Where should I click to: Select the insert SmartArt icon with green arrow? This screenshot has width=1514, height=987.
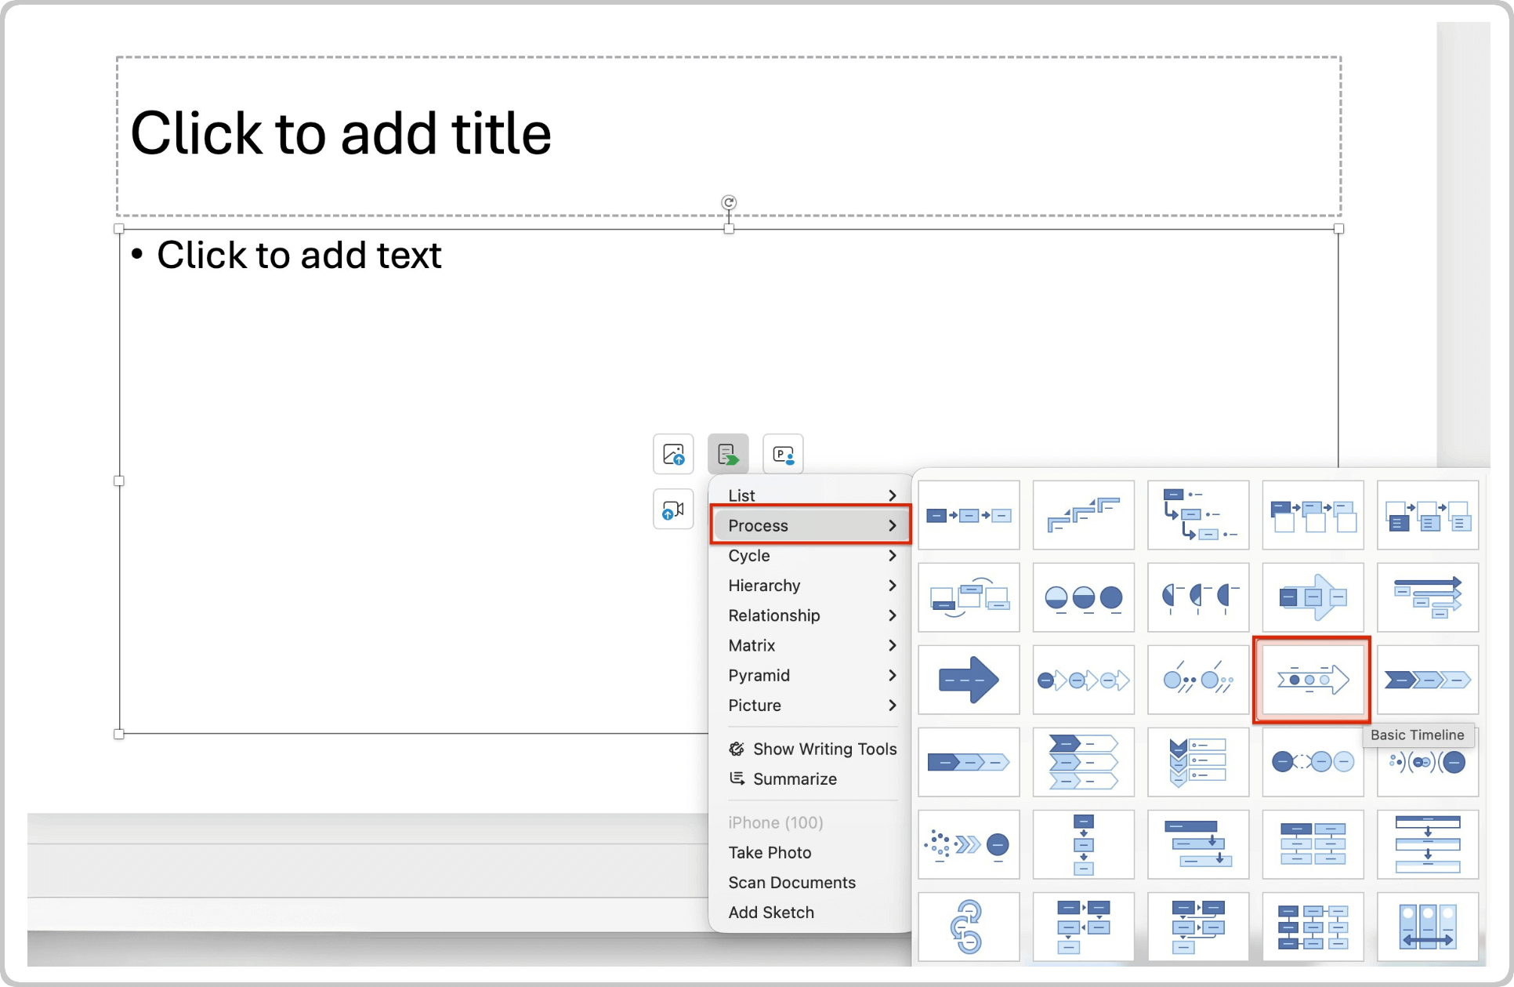point(727,453)
